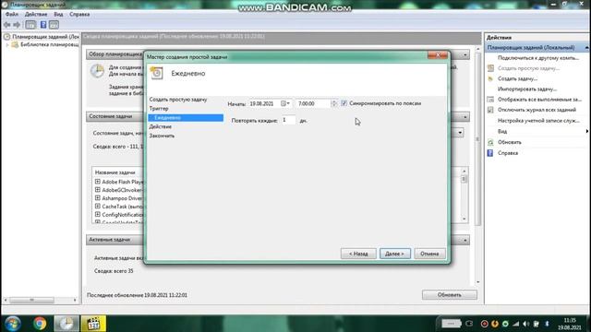The height and width of the screenshot is (332, 591).
Task: Click the green circular tray icon
Action: click(x=505, y=324)
